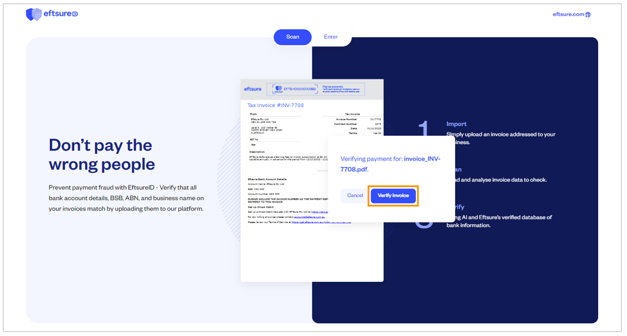Click "Simply upload an invoice" description text

(x=501, y=138)
